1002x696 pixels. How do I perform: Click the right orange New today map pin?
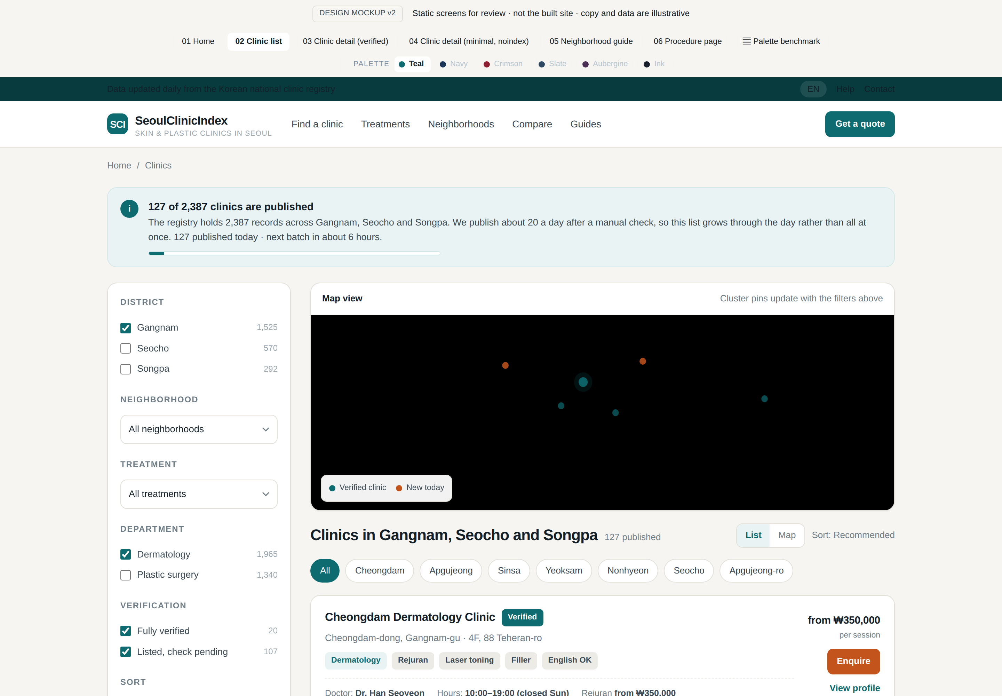pos(642,361)
